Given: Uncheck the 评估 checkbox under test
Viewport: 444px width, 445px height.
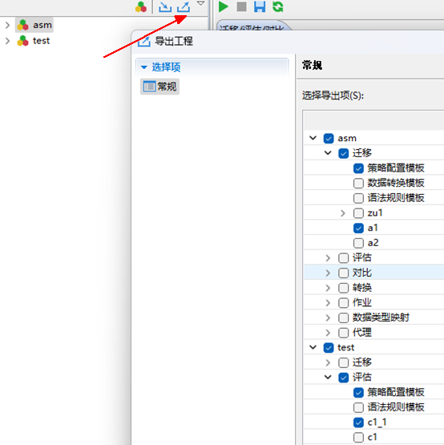Looking at the screenshot, I should point(344,378).
